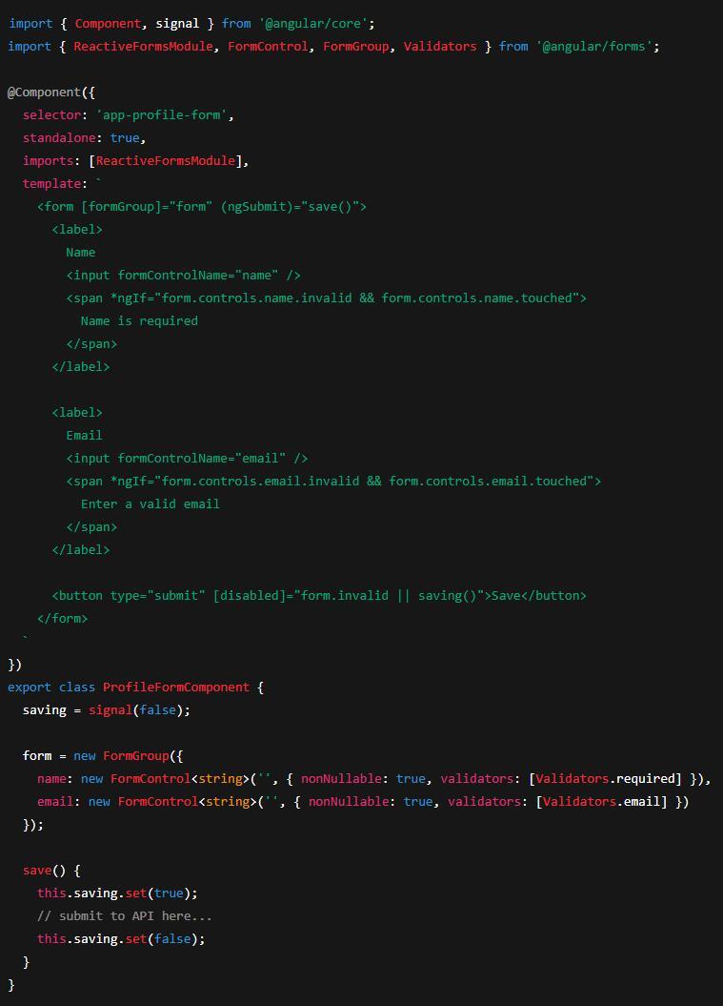This screenshot has width=723, height=1006.
Task: Click the formControlName="email" input tag
Action: pos(187,458)
